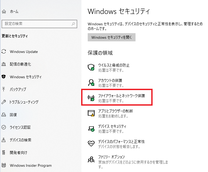Click the 設定の検索 search field

click(x=39, y=24)
